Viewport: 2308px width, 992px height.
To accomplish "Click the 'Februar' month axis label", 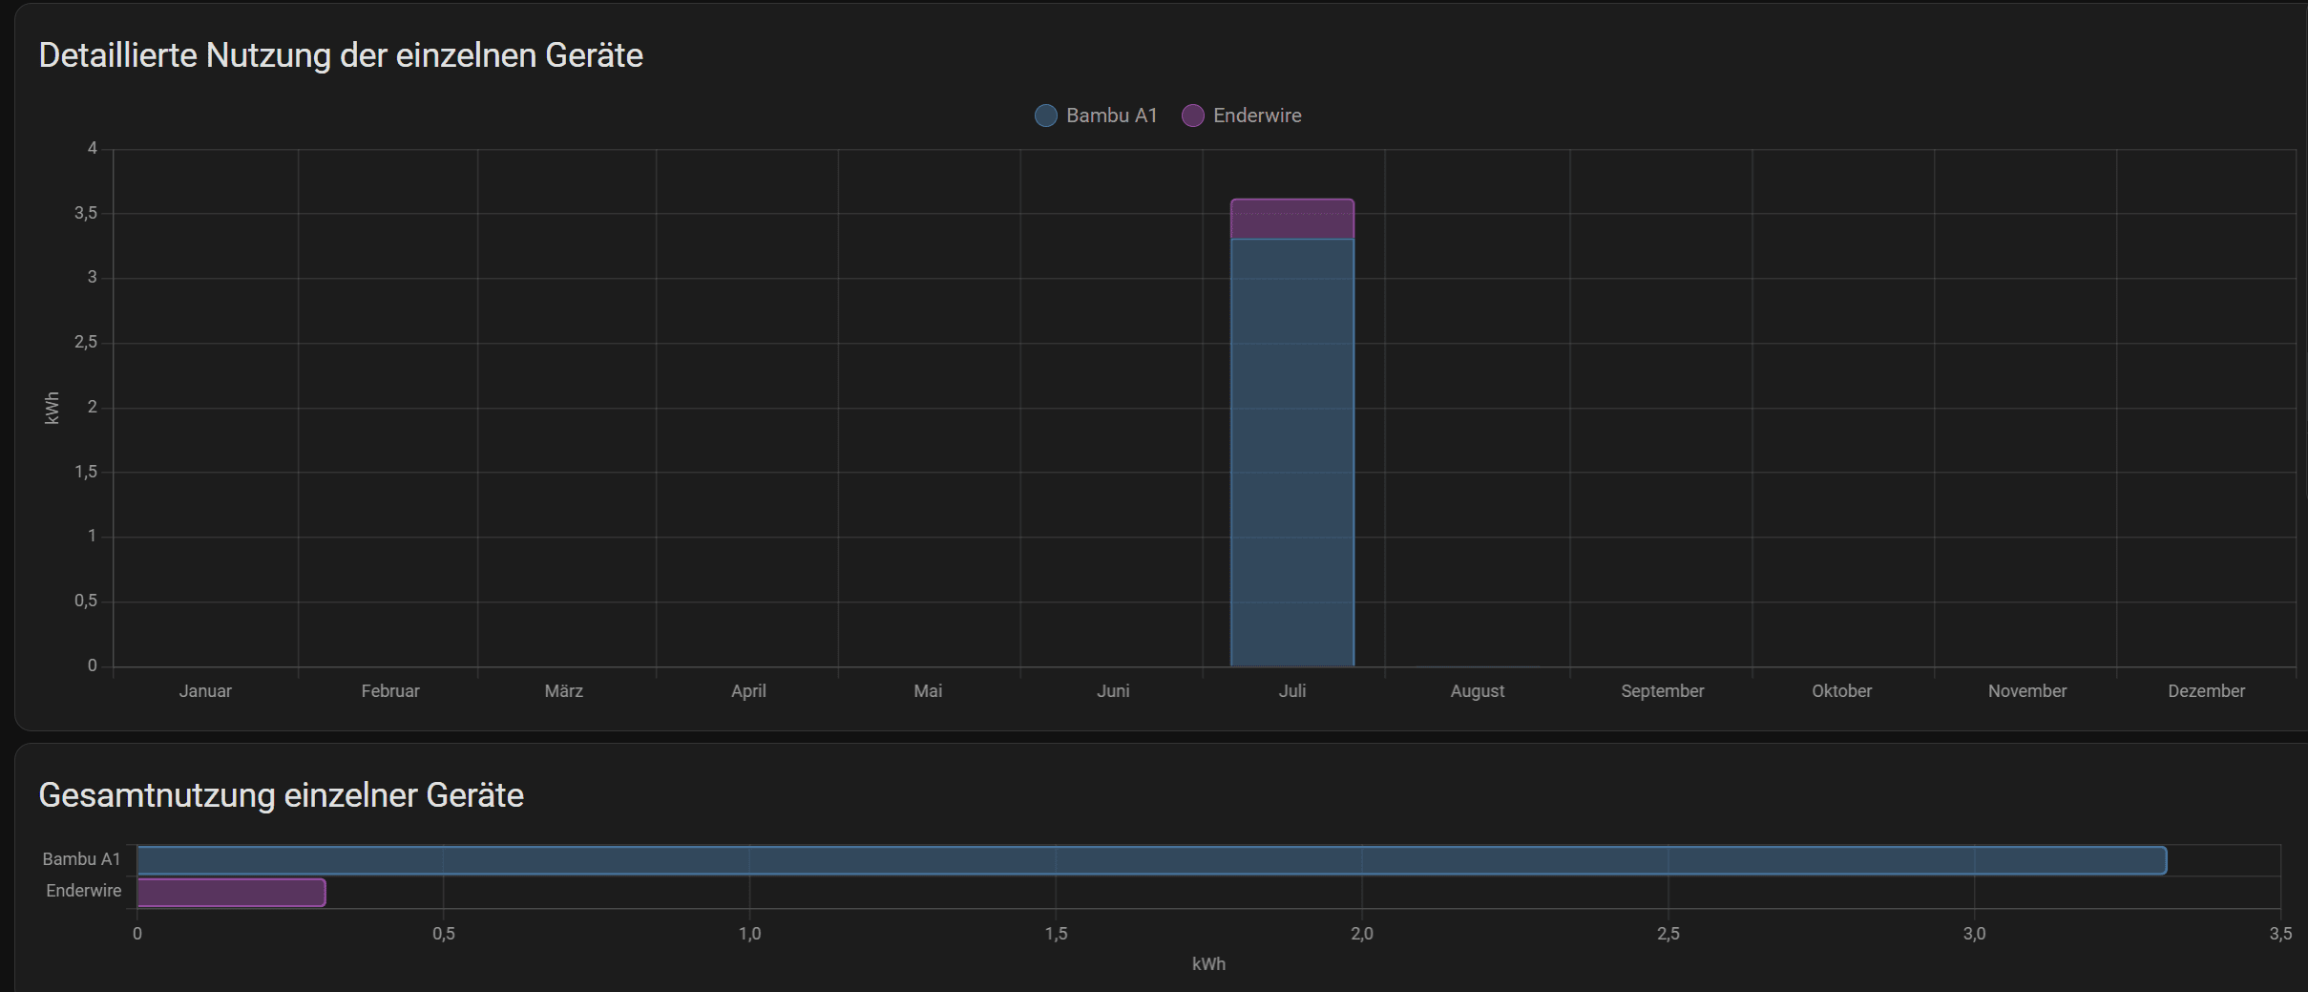I will 390,690.
